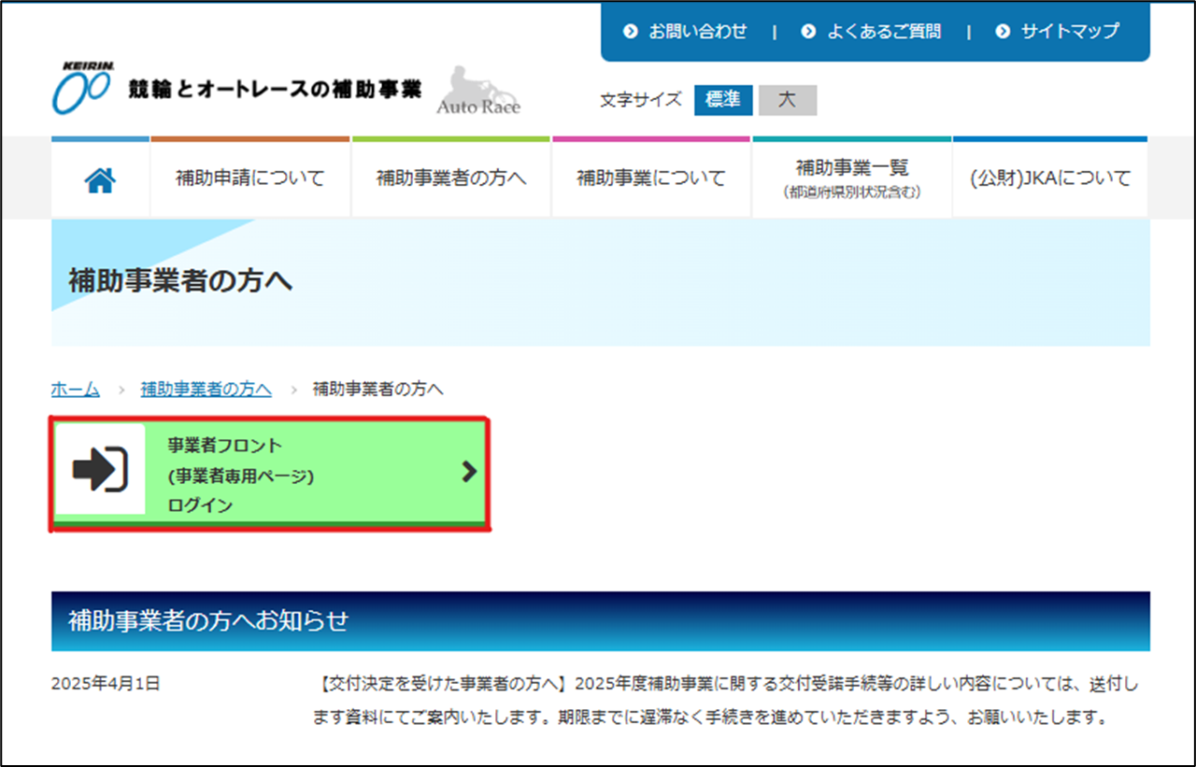This screenshot has width=1196, height=767.
Task: Click the home icon in navigation bar
Action: [100, 179]
